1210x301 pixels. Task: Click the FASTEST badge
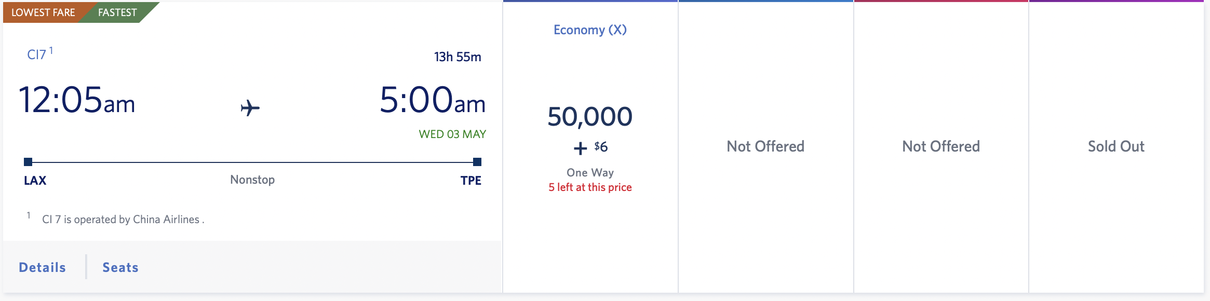(117, 12)
